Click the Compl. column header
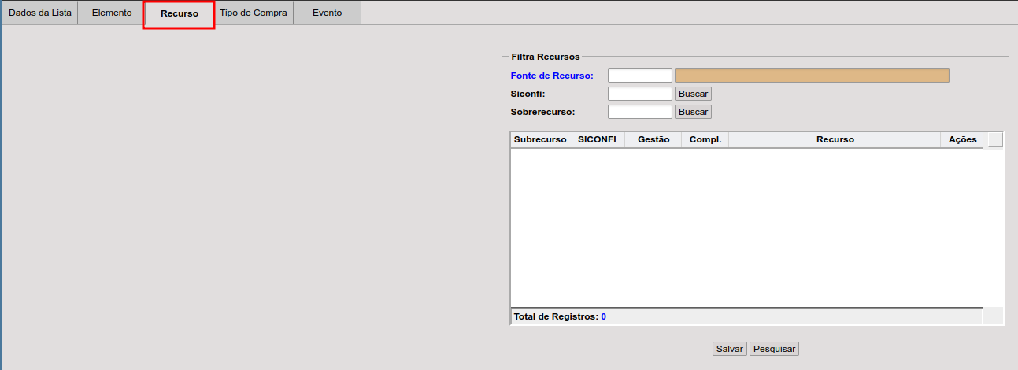 tap(705, 139)
